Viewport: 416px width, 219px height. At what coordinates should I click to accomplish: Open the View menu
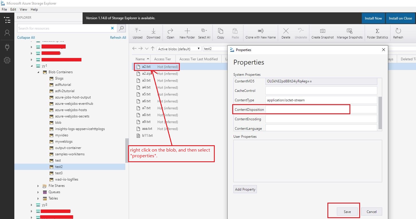click(x=24, y=9)
